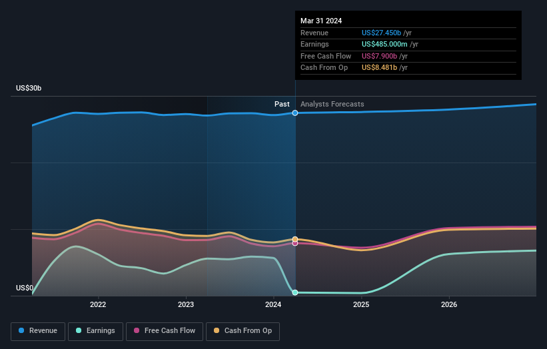Toggle the Cash From Op legend button

243,331
